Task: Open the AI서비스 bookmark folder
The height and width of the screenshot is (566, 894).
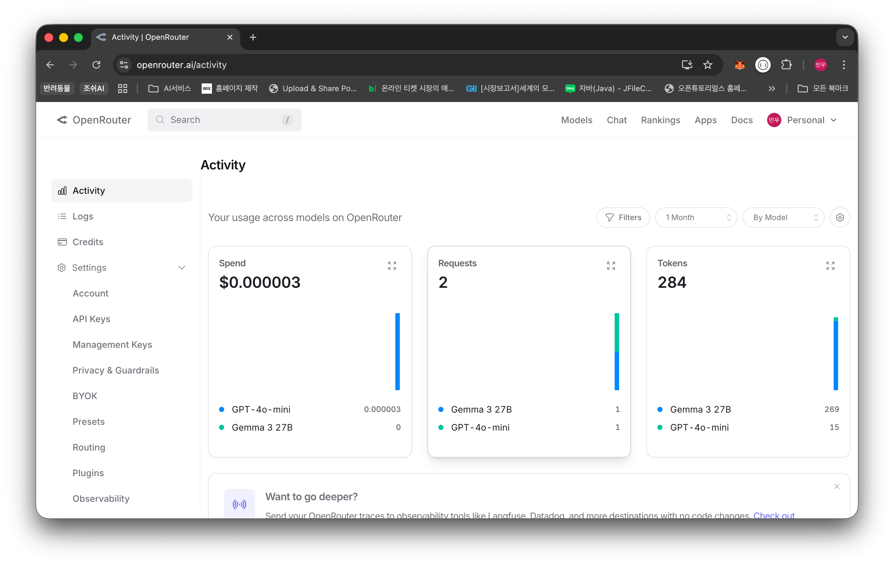Action: (x=170, y=88)
